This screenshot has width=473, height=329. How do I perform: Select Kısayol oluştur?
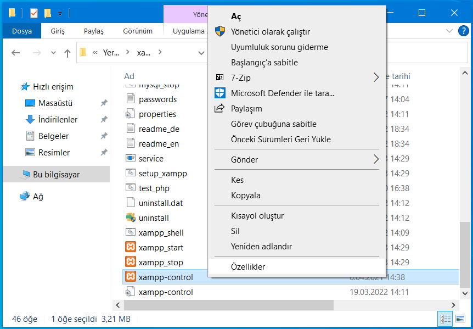click(297, 215)
